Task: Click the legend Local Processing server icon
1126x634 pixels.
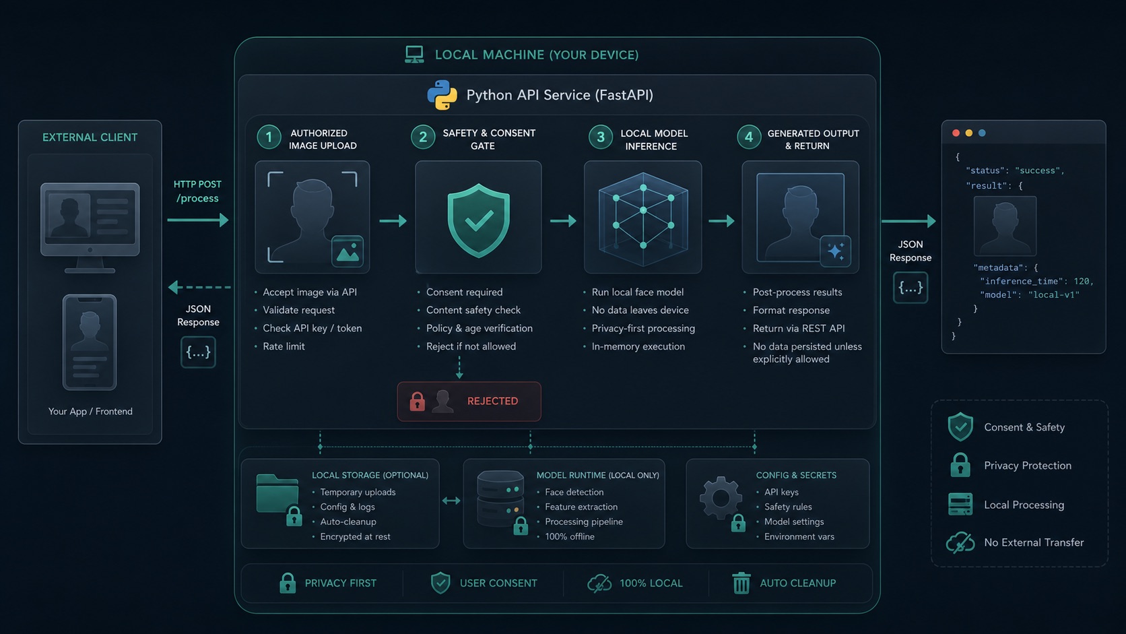Action: 960,505
